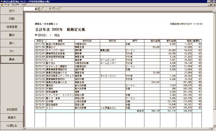The image size is (216, 131).
Task: Click the horizontal scrollbar right arrow
Action: pyautogui.click(x=212, y=128)
